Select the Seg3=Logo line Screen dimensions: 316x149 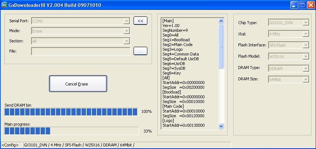(173, 49)
